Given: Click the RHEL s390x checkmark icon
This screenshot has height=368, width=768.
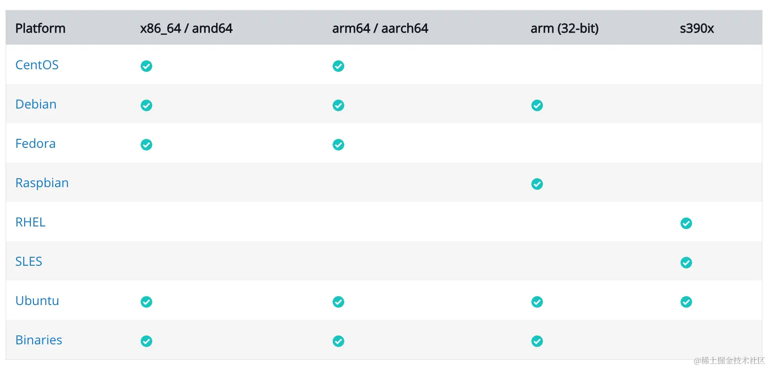Looking at the screenshot, I should click(x=686, y=223).
